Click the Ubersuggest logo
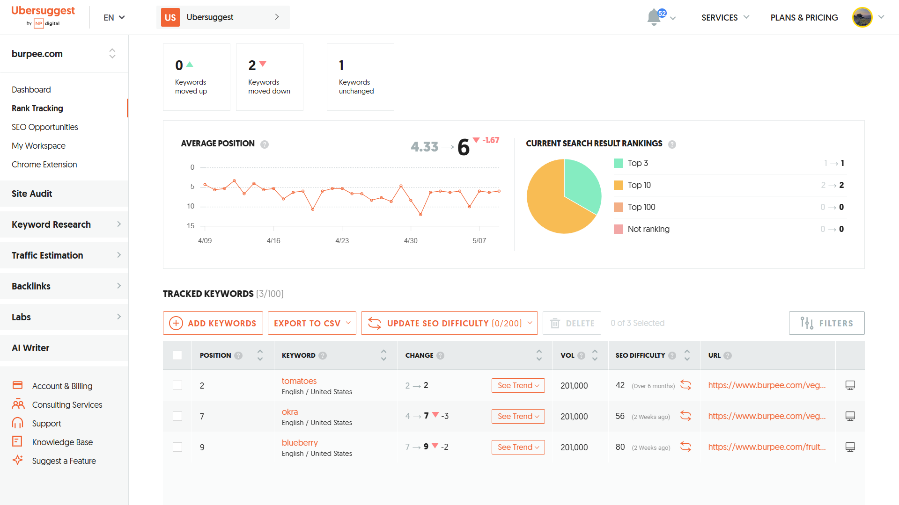The width and height of the screenshot is (899, 505). point(43,16)
